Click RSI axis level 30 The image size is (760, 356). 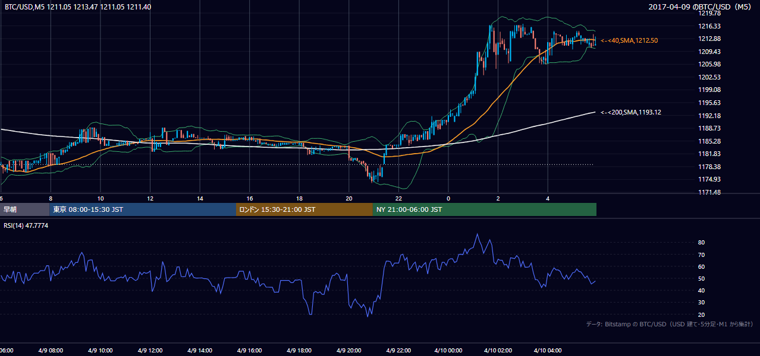[x=702, y=303]
